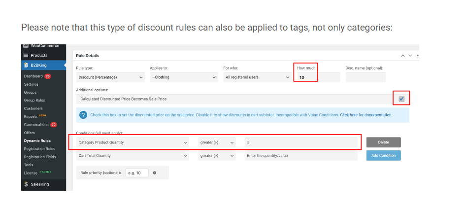Open the Products menu icon in sidebar
Viewport: 464px width, 207px height.
point(26,55)
